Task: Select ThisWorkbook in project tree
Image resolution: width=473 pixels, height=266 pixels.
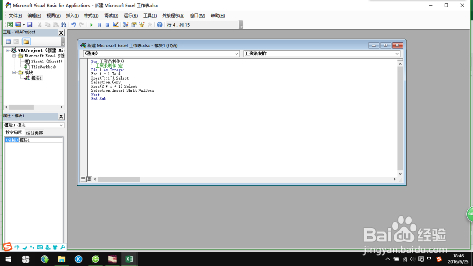Action: (44, 67)
